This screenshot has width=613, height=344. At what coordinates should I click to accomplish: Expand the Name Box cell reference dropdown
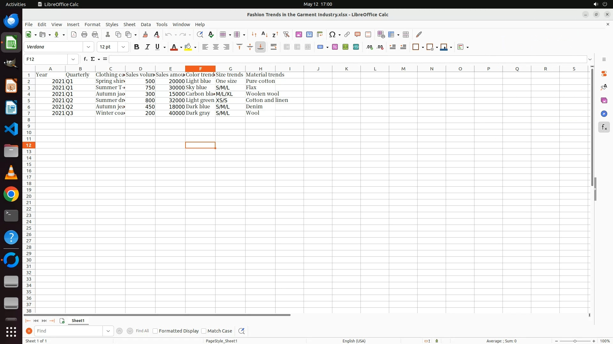pyautogui.click(x=73, y=59)
